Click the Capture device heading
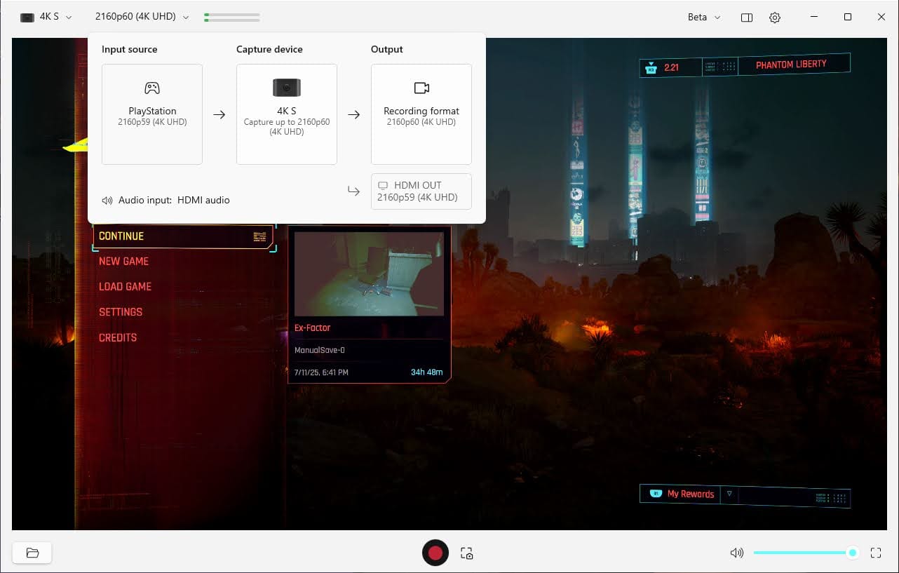This screenshot has height=573, width=899. point(269,49)
